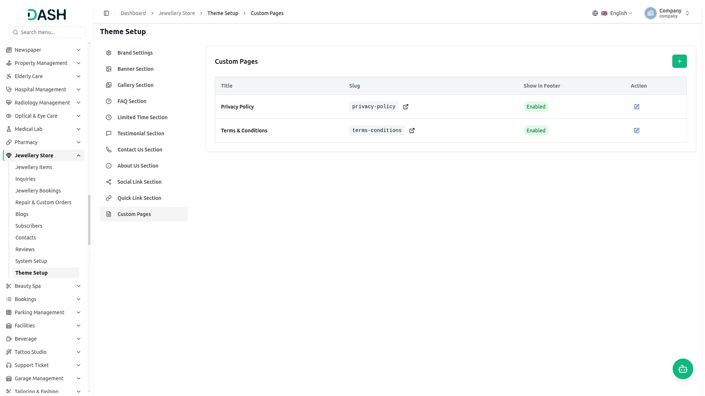The width and height of the screenshot is (705, 396).
Task: Click the Show in Footer column header
Action: tap(542, 86)
